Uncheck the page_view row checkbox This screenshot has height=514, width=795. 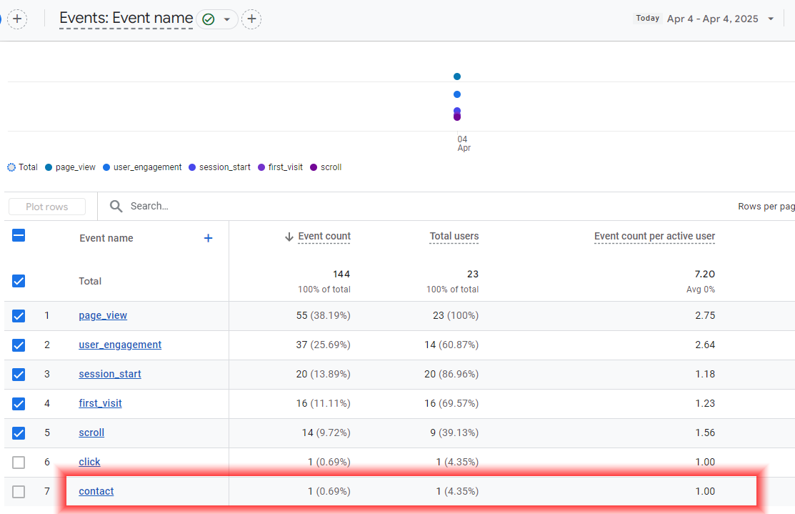pos(19,315)
